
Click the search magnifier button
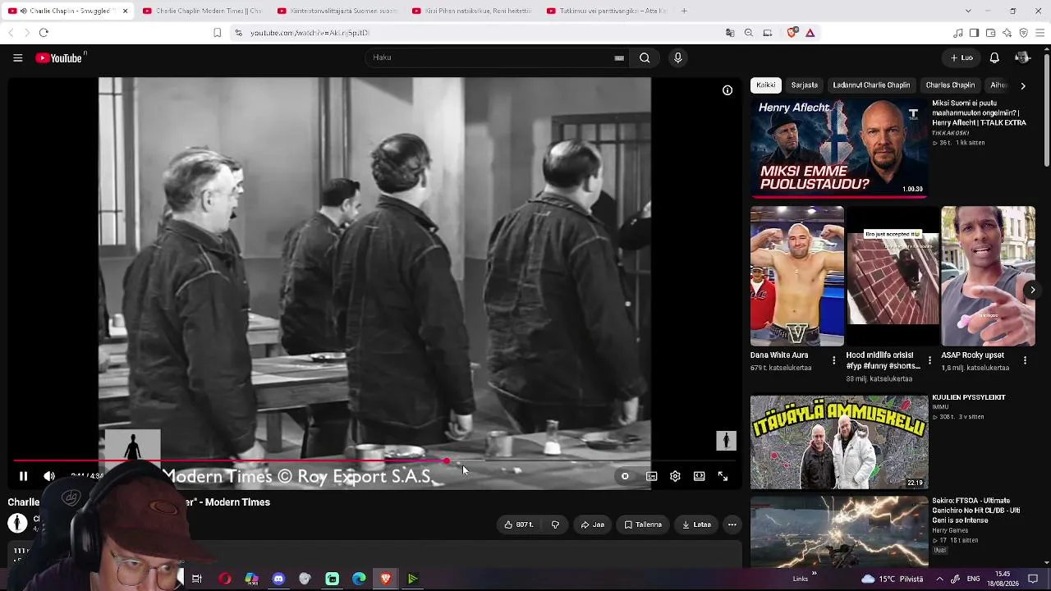(x=645, y=57)
